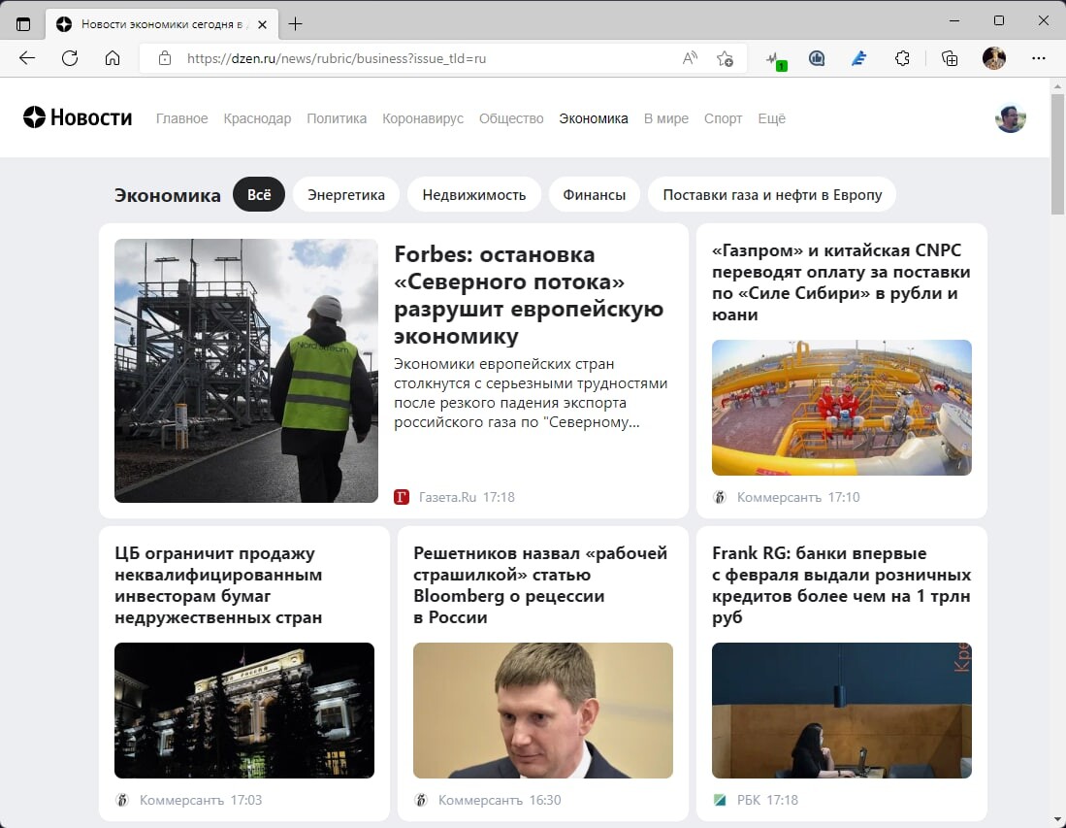Filter by the Недвижимость chip
Viewport: 1066px width, 828px height.
[474, 194]
